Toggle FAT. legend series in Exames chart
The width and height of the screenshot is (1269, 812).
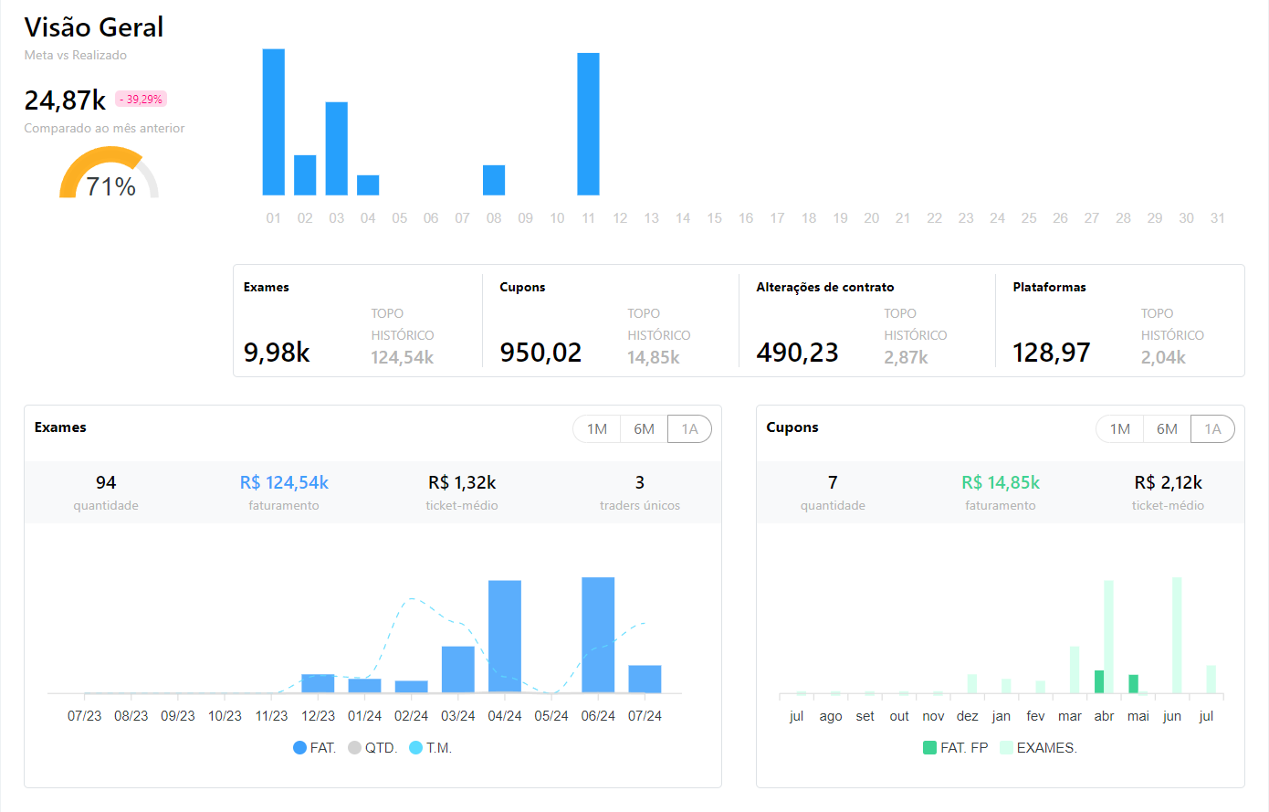(315, 748)
